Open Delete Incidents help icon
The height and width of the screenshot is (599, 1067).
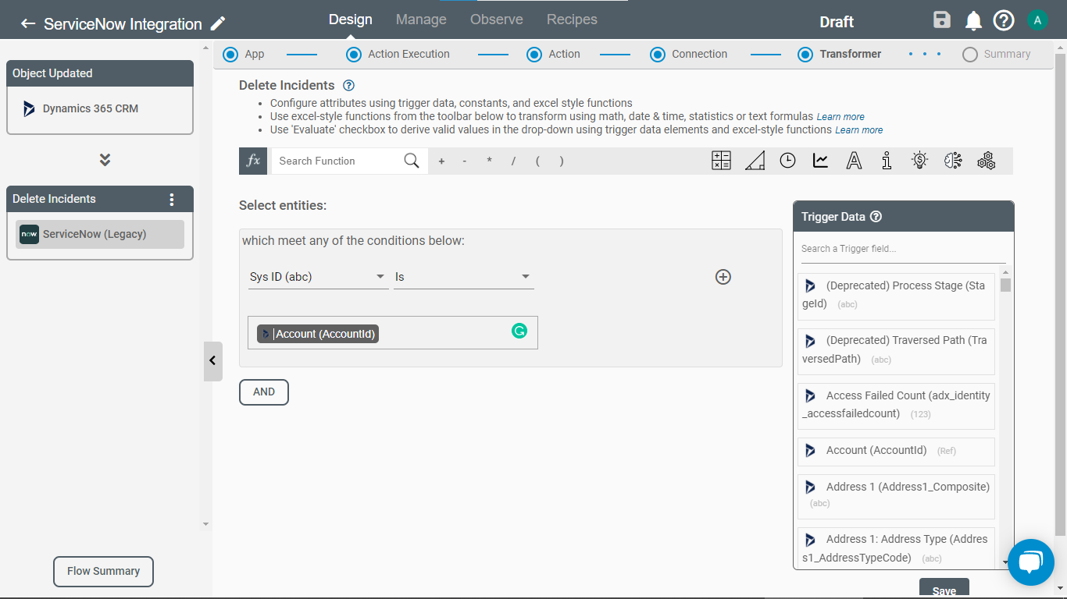pos(349,86)
